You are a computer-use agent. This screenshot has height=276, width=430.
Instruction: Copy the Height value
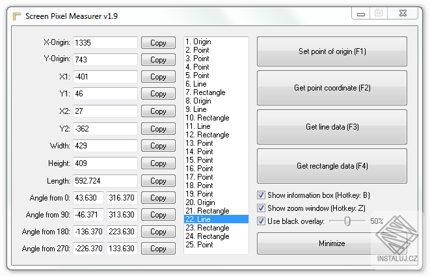click(x=158, y=163)
